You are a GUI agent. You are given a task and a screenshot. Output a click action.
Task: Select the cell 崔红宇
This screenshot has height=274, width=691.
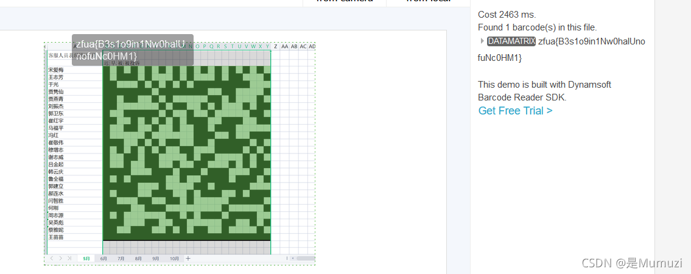[x=75, y=121]
